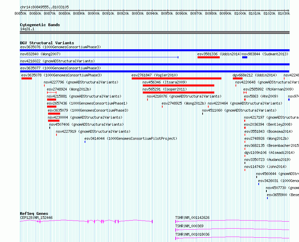Click esv3635079 variant label
This screenshot has height=242, width=299.
(x=88, y=110)
